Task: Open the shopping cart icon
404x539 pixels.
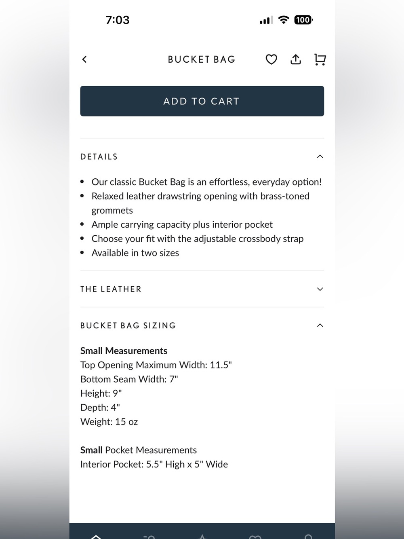Action: point(320,59)
